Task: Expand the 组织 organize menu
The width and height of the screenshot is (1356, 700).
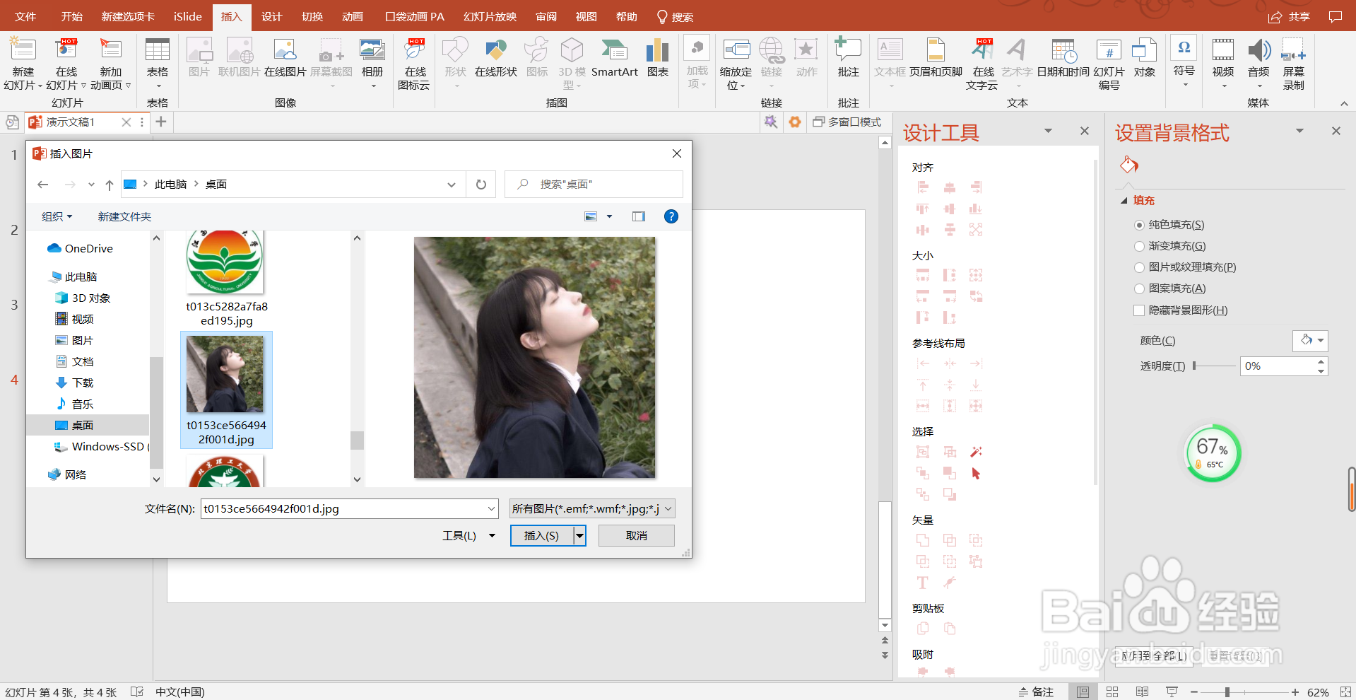Action: coord(57,216)
